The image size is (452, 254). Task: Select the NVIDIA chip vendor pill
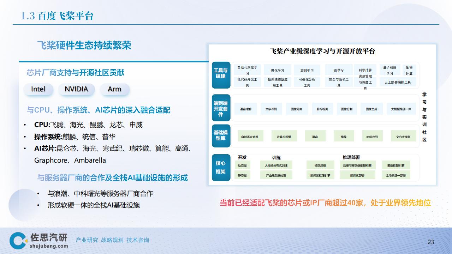pyautogui.click(x=76, y=89)
